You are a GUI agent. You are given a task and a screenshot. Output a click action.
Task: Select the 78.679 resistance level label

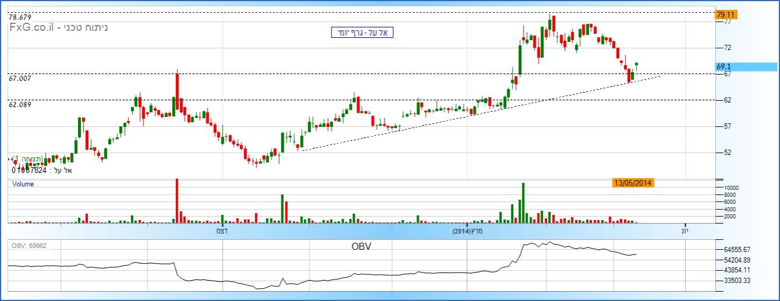(20, 17)
